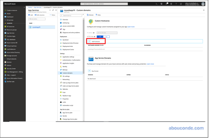Screen dimensions: 209x138
Task: Open Security Center in left sidebar
Action: pyautogui.click(x=11, y=68)
